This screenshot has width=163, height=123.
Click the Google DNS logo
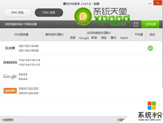click(x=10, y=76)
